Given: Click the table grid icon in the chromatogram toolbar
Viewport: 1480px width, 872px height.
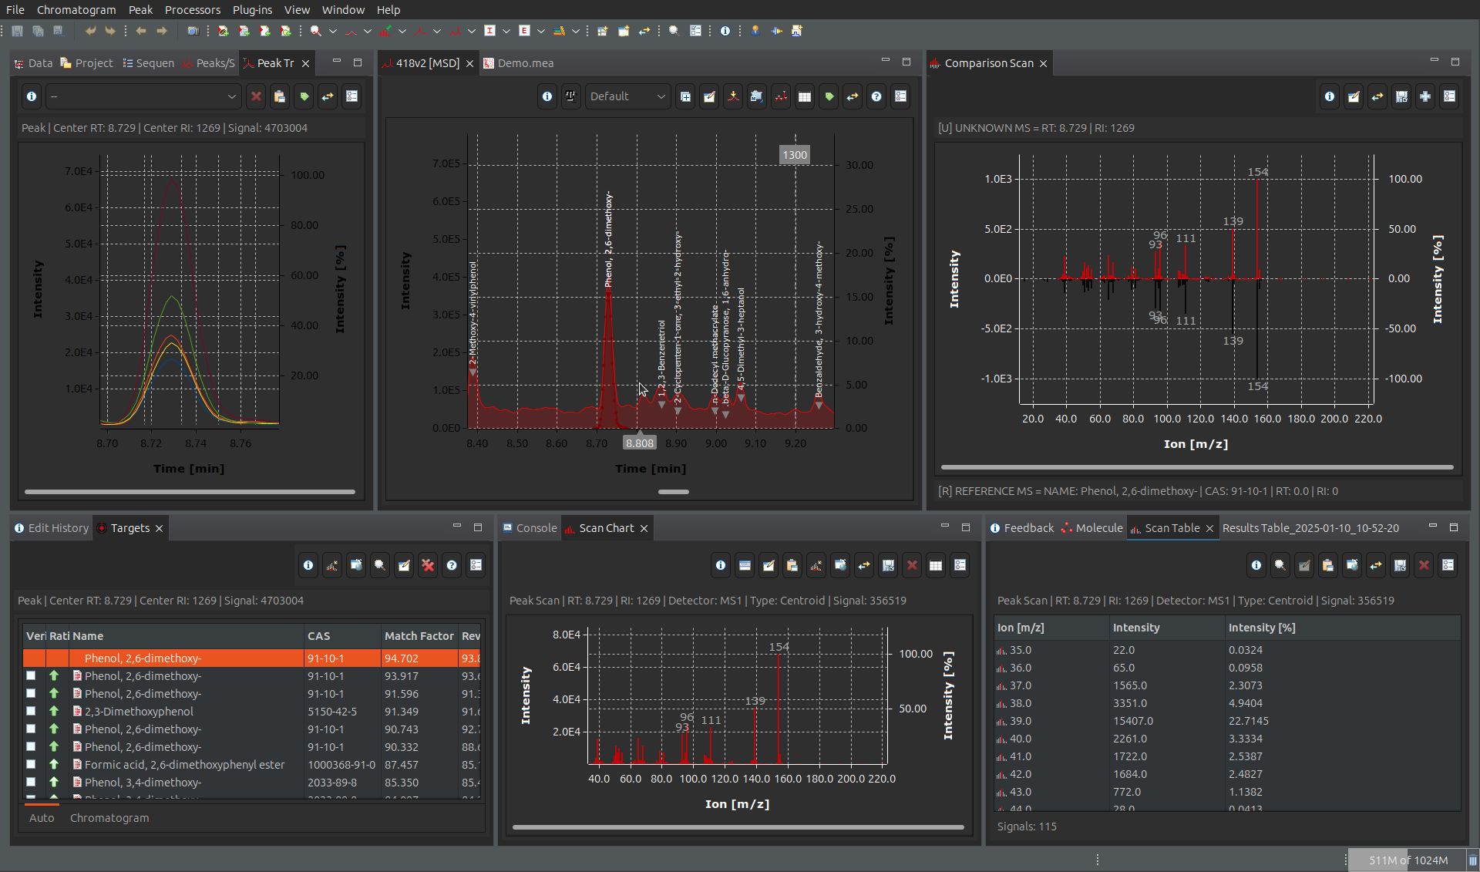Looking at the screenshot, I should pyautogui.click(x=804, y=96).
